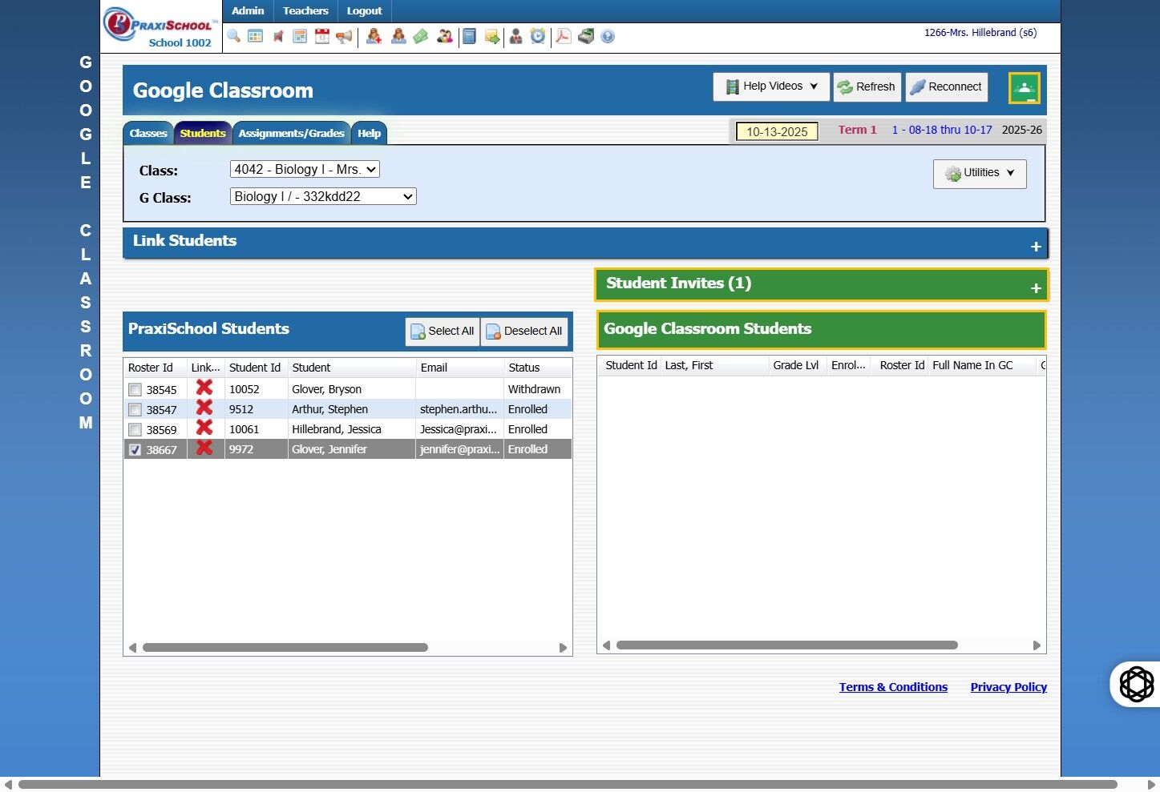Click the green Google Classroom icon
1160x792 pixels.
(x=1025, y=88)
